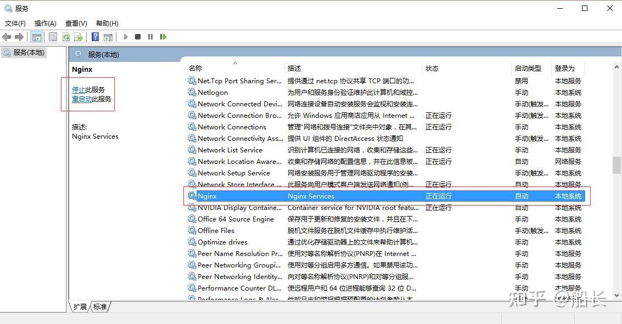Viewport: 622px width, 324px height.
Task: Open the 操作(A) menu
Action: click(45, 24)
